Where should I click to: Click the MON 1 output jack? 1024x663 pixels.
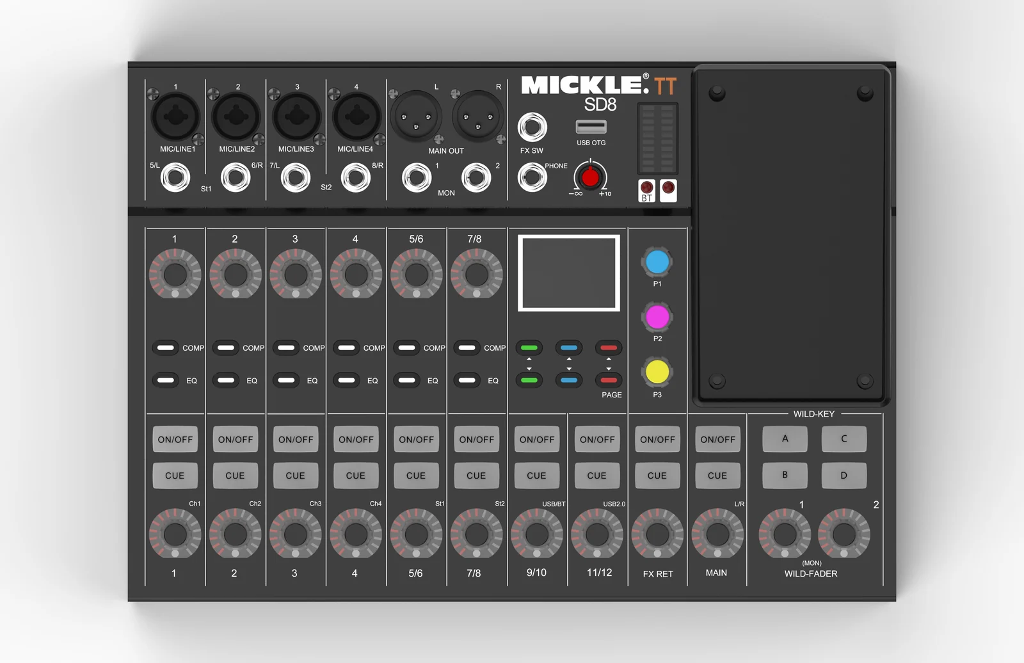(417, 177)
